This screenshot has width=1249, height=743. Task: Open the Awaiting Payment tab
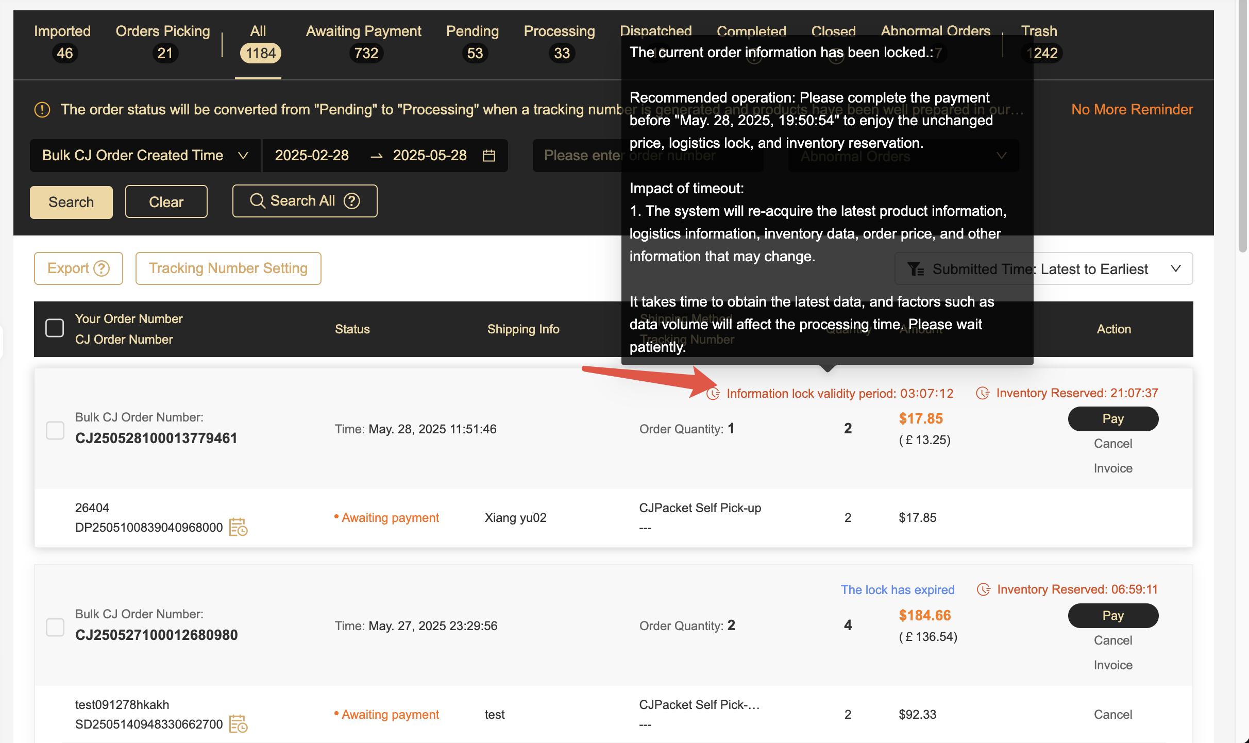[x=364, y=42]
